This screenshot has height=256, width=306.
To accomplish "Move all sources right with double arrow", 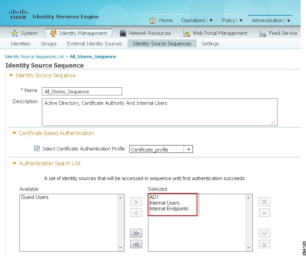I will pos(136,233).
